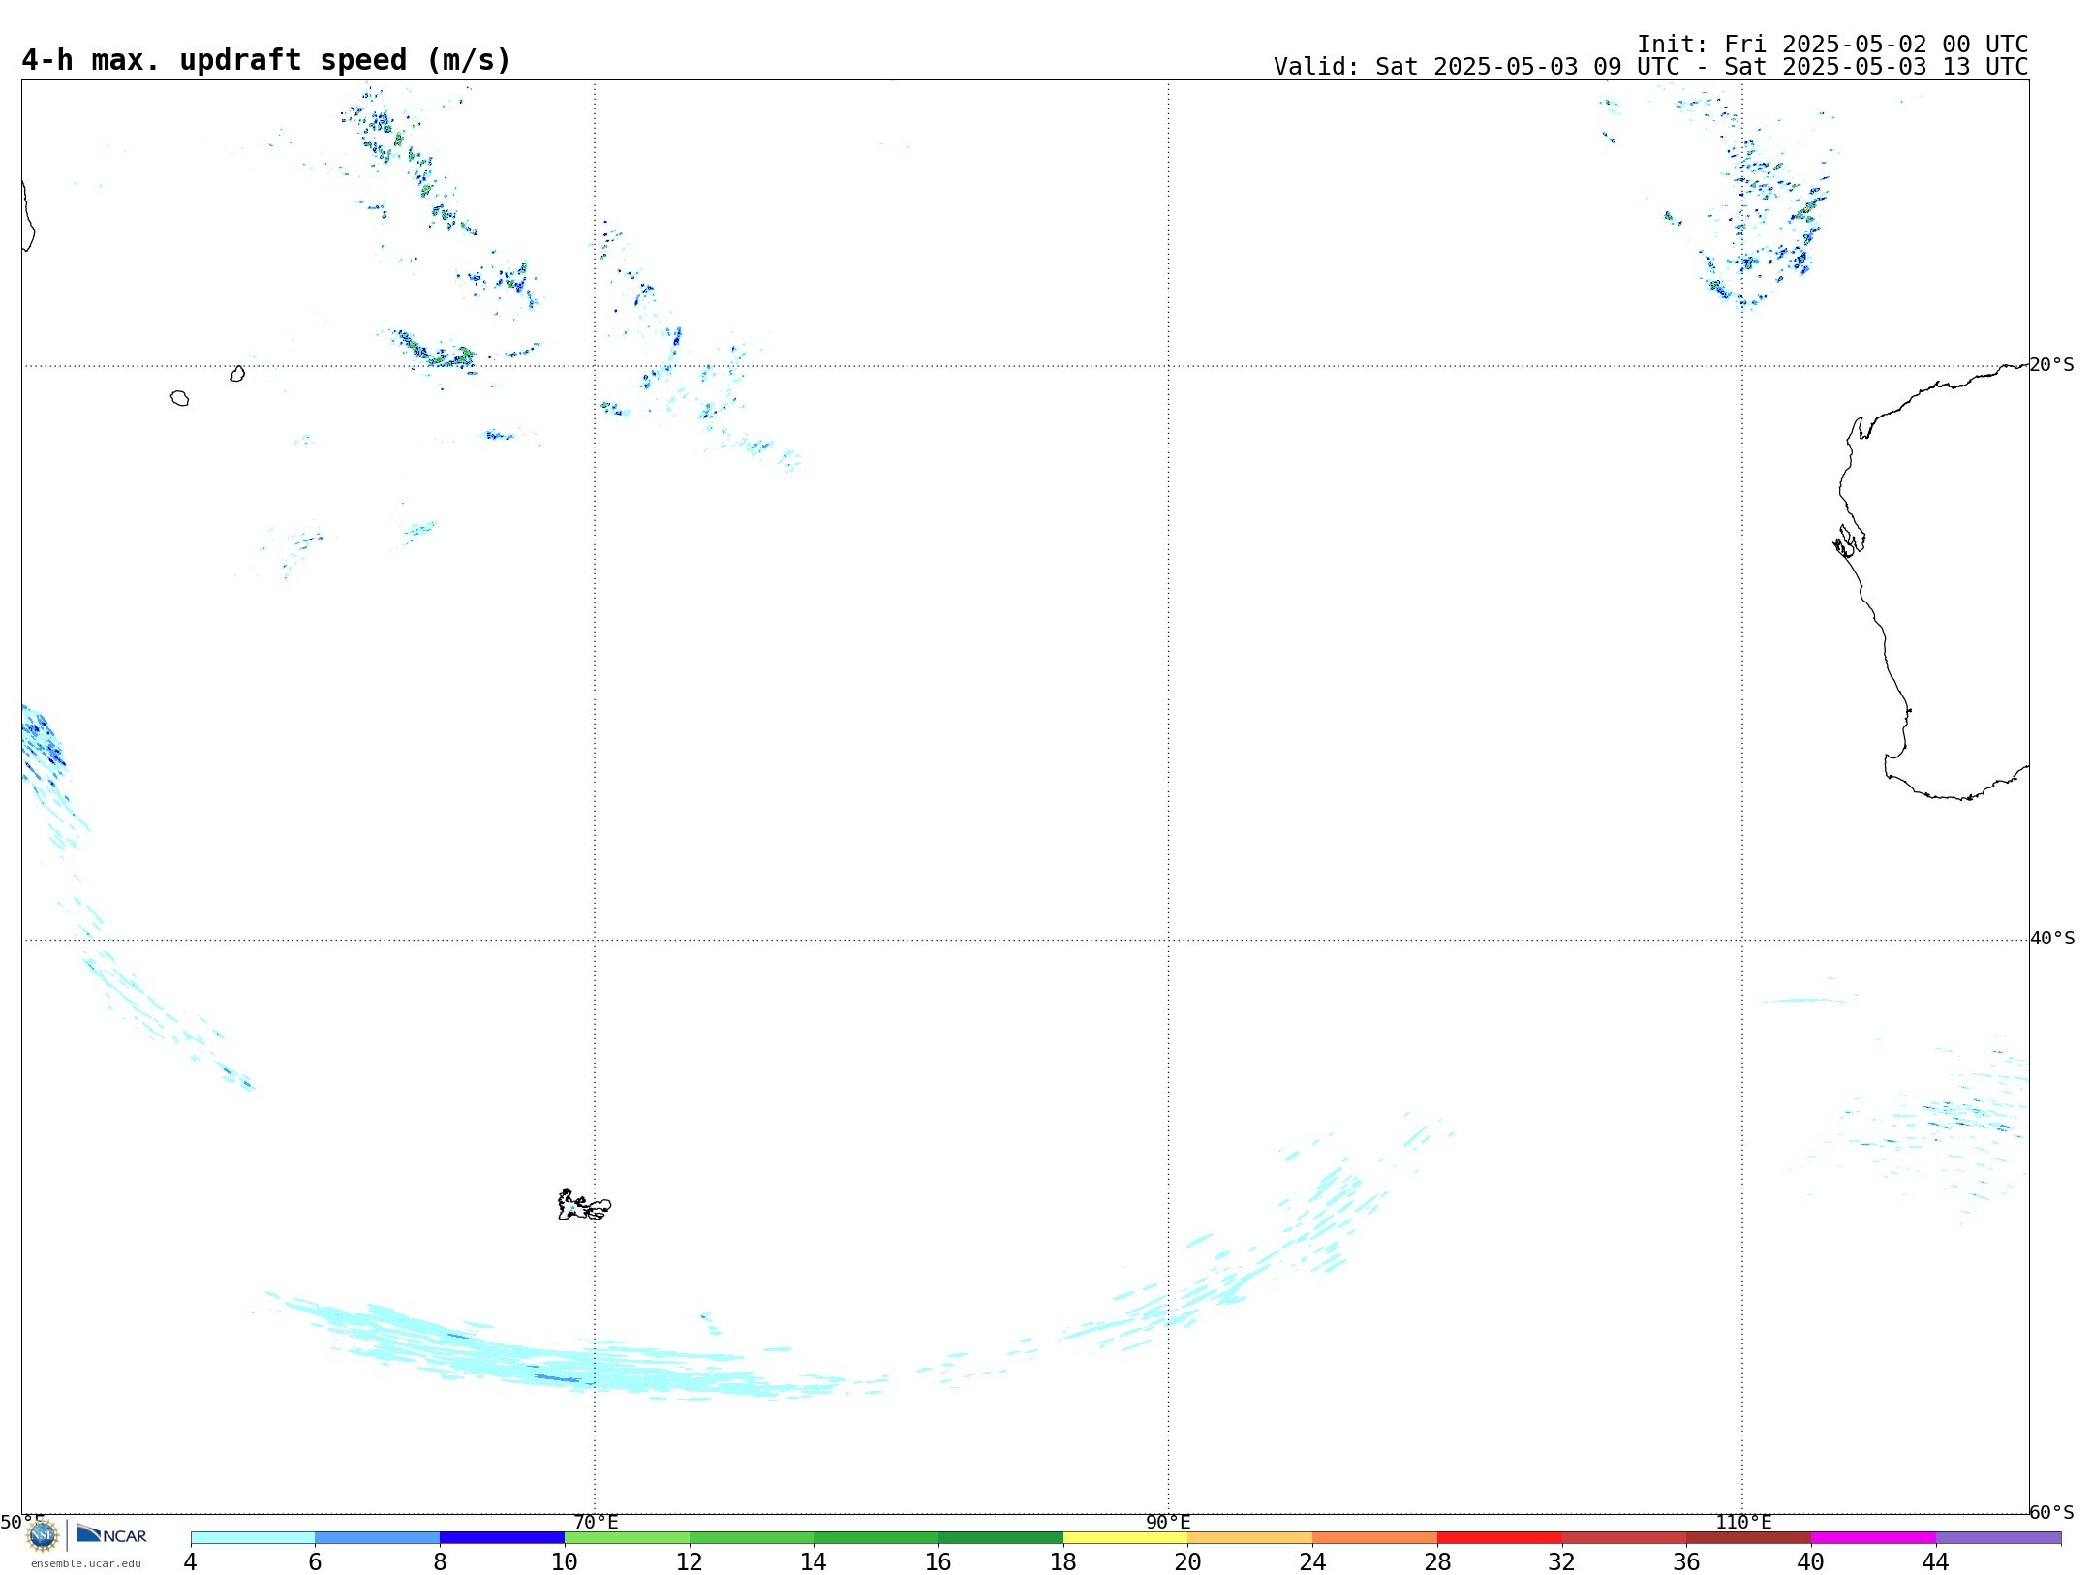
Task: Click the colorbar tick label 8
Action: [440, 1561]
